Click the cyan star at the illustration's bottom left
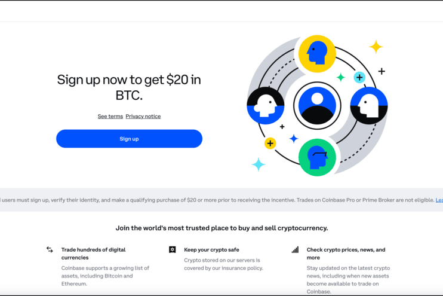 [259, 164]
